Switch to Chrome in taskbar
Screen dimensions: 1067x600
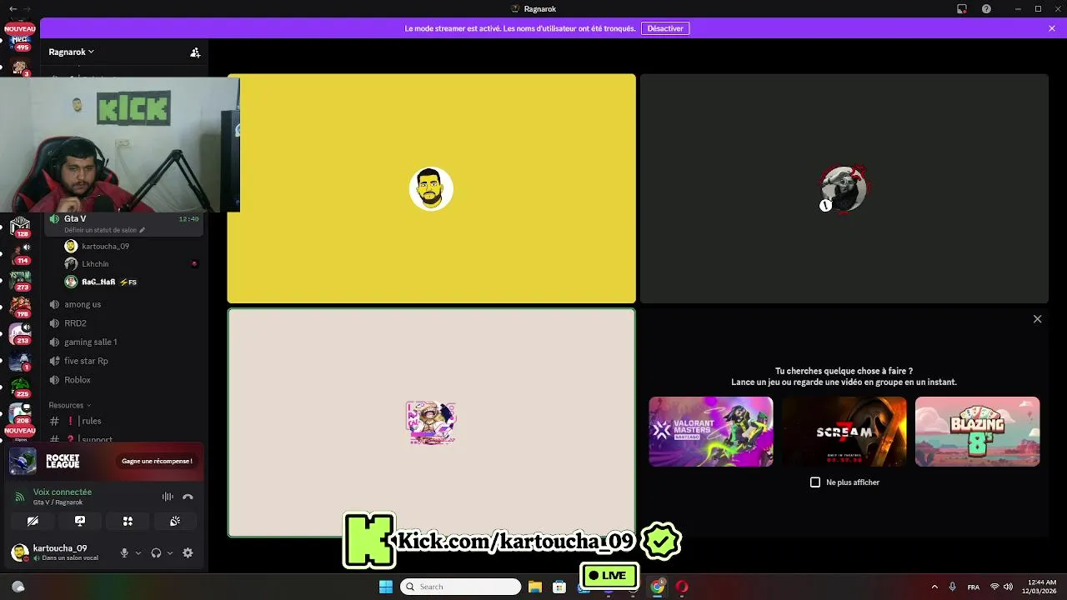tap(658, 587)
